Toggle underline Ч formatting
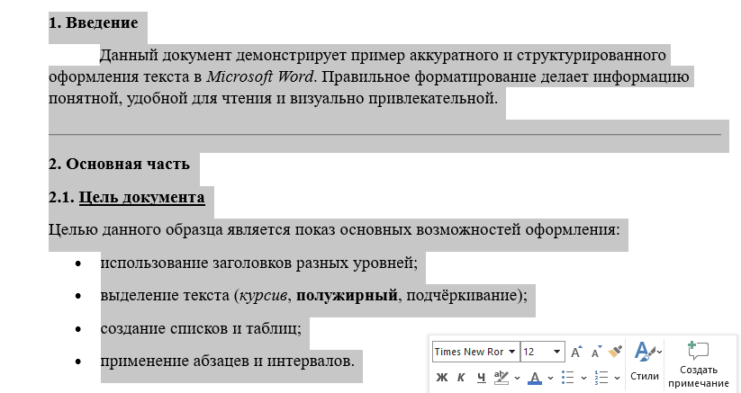741x393 pixels. 481,377
